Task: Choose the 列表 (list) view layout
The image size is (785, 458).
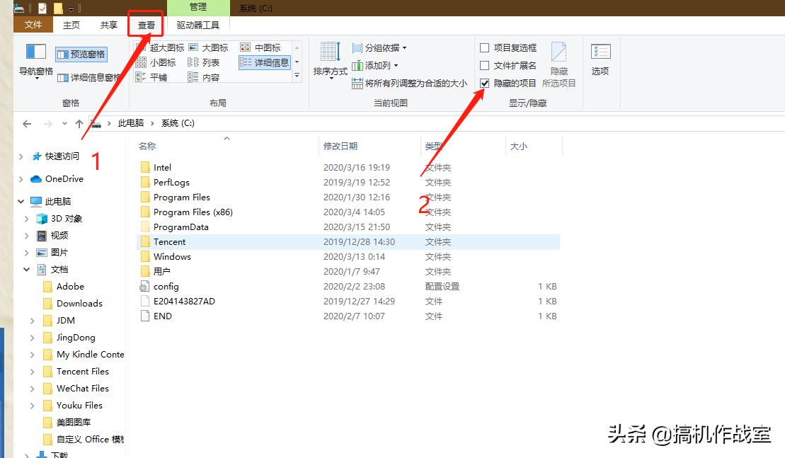Action: click(x=211, y=62)
